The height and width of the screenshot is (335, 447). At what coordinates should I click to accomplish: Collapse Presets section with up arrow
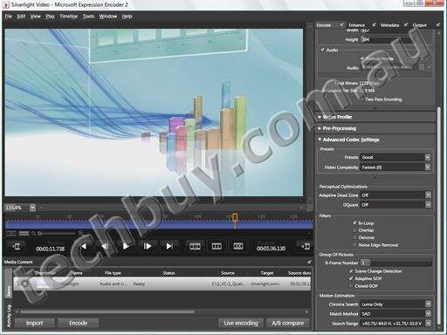point(375,177)
